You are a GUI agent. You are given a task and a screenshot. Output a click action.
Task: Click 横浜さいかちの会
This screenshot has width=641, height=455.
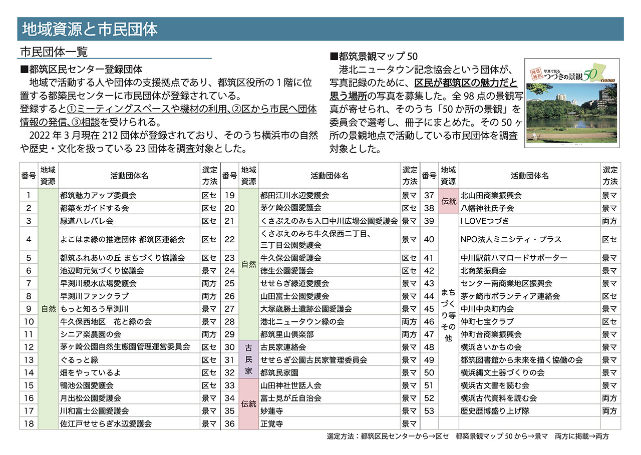pyautogui.click(x=491, y=347)
